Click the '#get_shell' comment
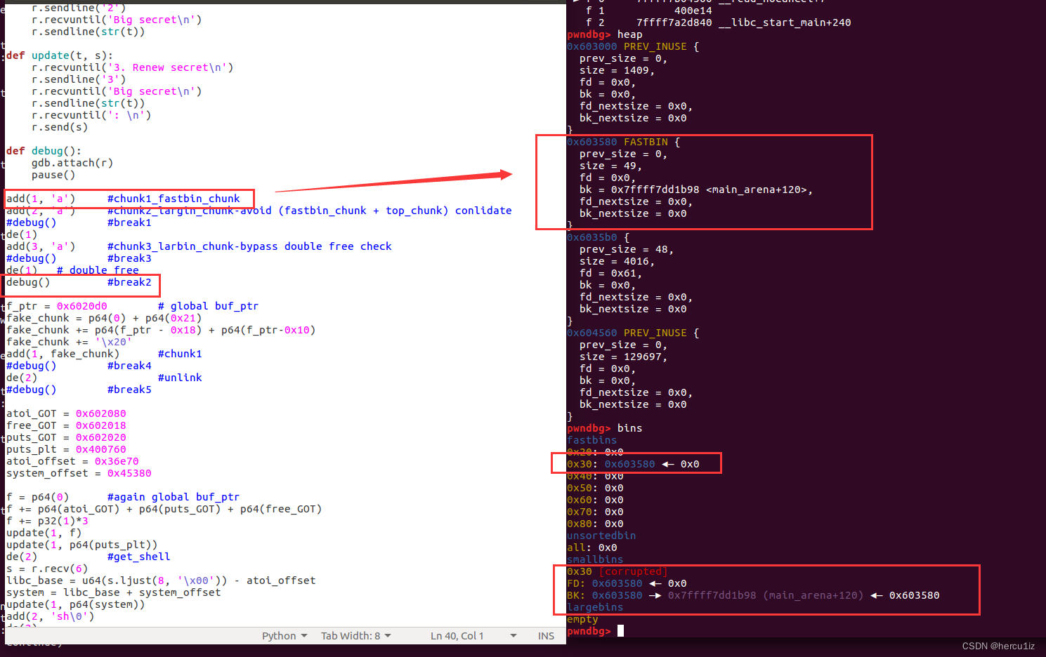The height and width of the screenshot is (657, 1046). (139, 557)
